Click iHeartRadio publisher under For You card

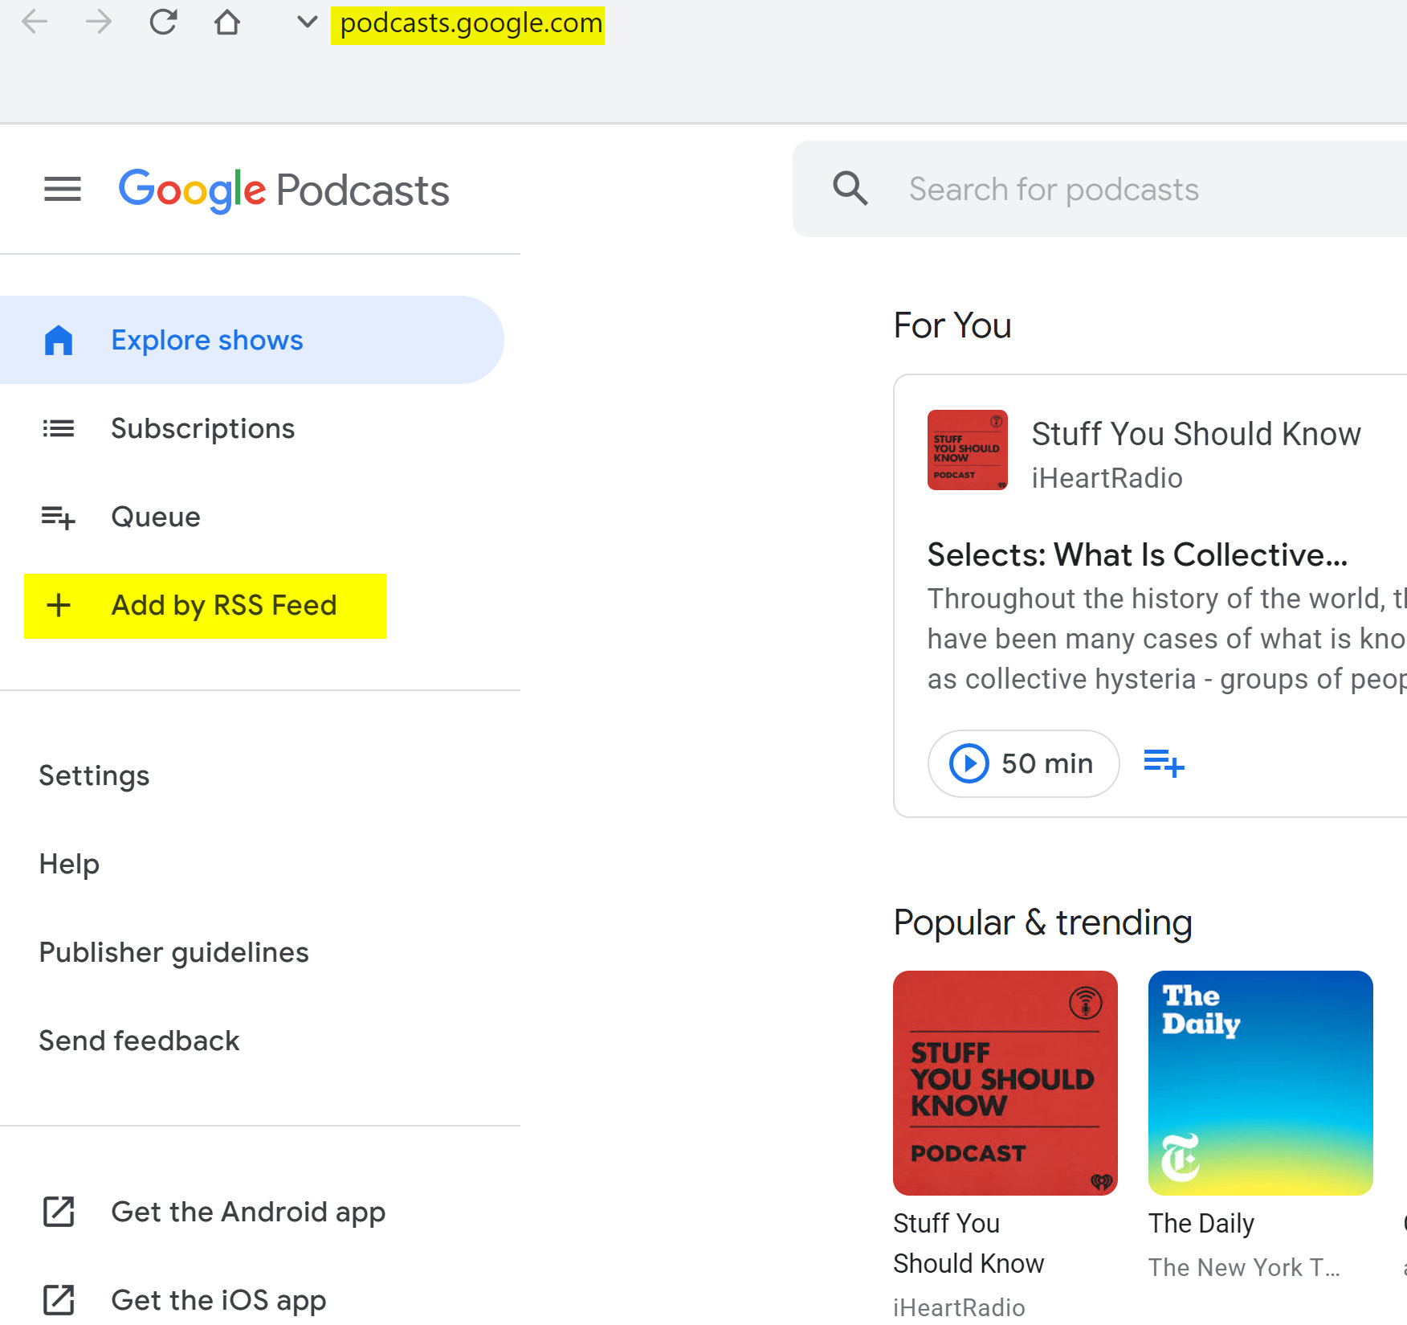click(1107, 478)
